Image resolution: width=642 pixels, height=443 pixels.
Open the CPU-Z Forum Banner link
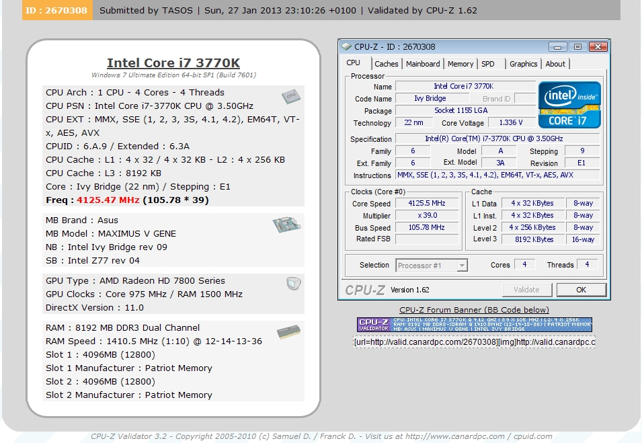click(x=474, y=310)
